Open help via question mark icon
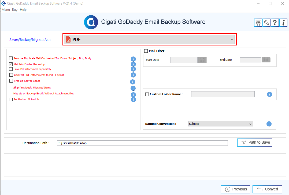 pyautogui.click(x=275, y=23)
